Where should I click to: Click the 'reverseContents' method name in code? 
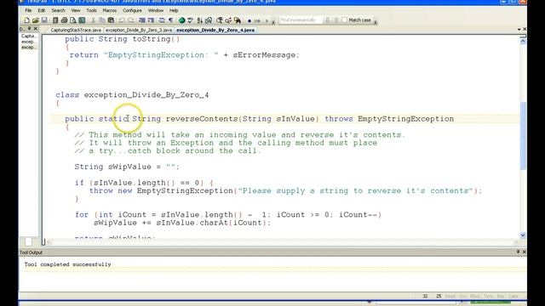click(x=202, y=119)
